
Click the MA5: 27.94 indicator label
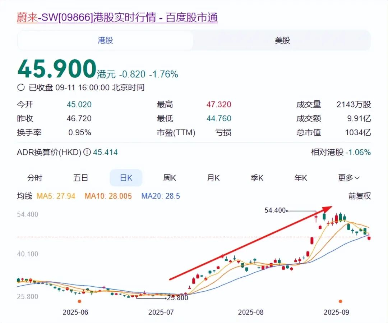[56, 196]
